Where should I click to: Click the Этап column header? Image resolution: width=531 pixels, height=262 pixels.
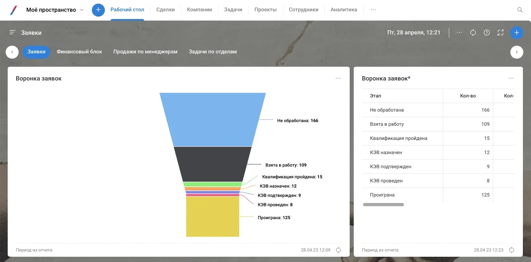point(402,96)
